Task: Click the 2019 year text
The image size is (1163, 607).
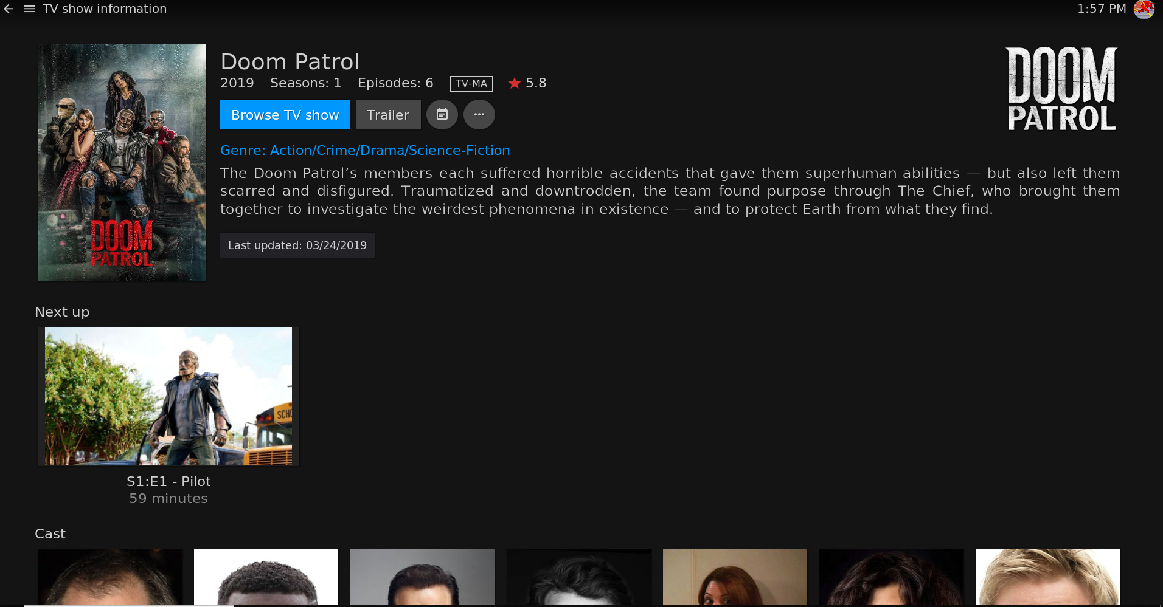Action: coord(237,83)
